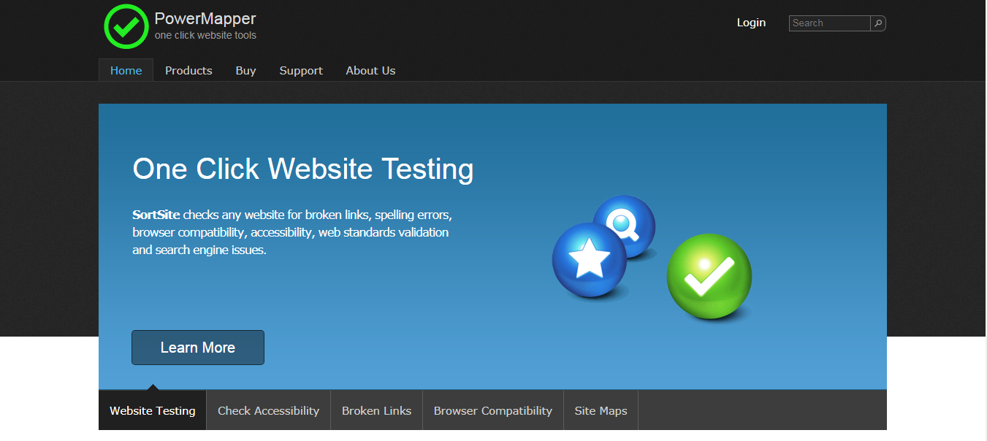Open the Home menu item

click(x=126, y=70)
